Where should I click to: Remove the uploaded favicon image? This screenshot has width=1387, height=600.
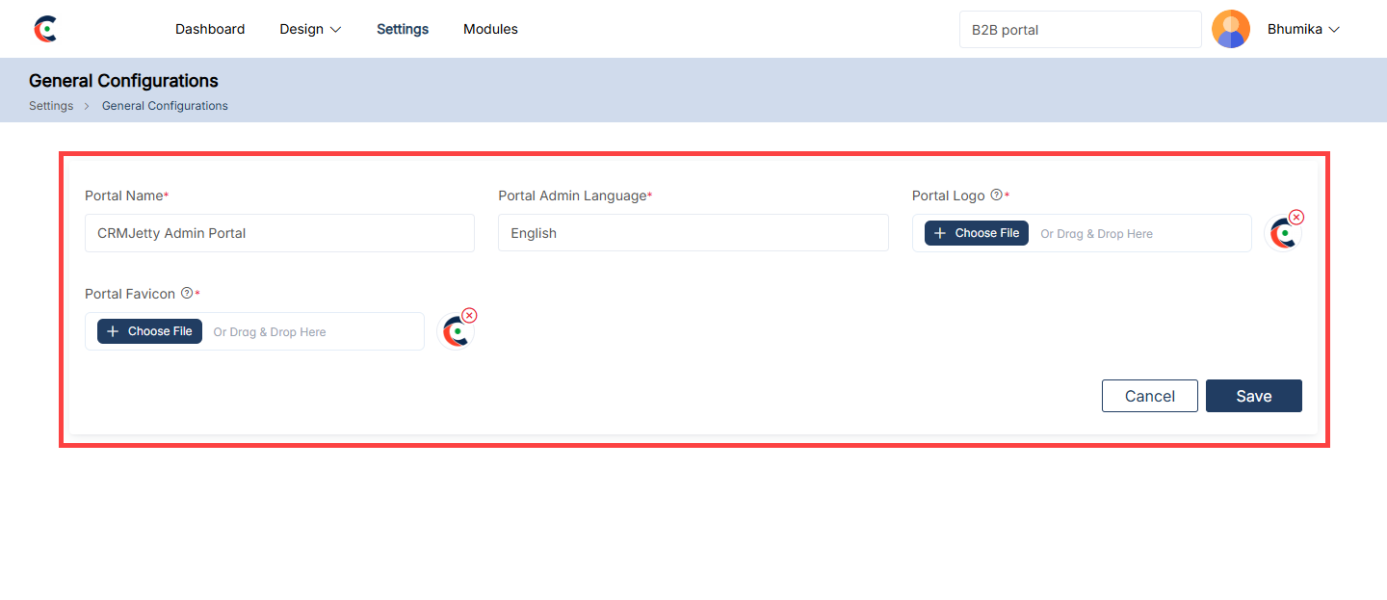(469, 316)
